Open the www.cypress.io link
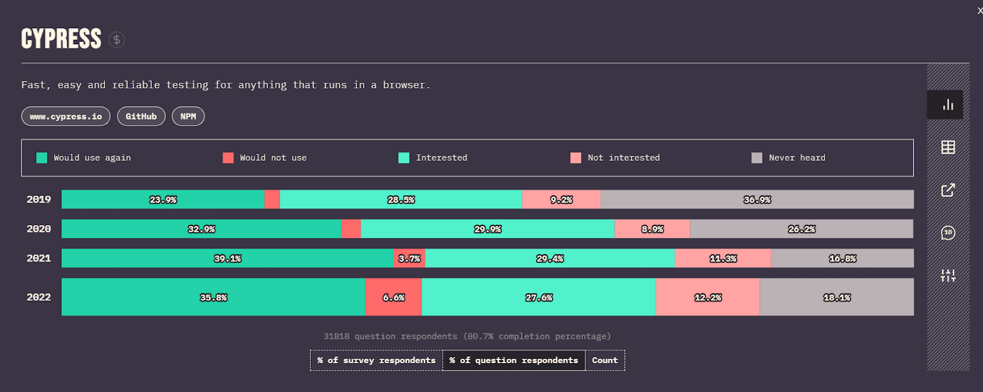The image size is (983, 392). (x=66, y=117)
